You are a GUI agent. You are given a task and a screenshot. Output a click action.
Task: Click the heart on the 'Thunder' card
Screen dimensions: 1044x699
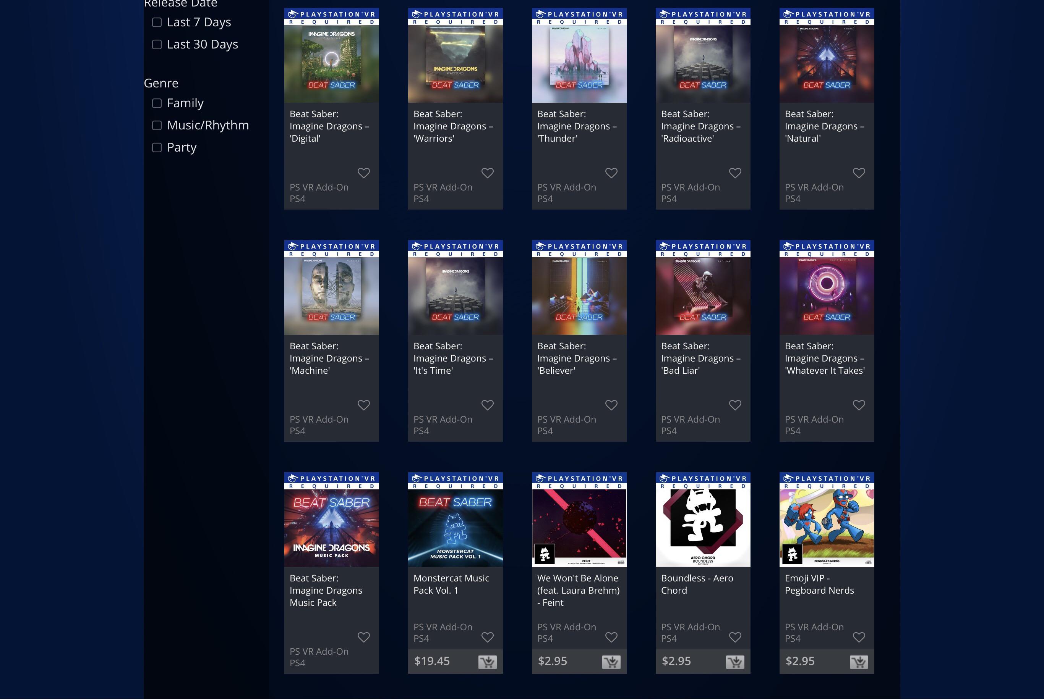tap(611, 173)
